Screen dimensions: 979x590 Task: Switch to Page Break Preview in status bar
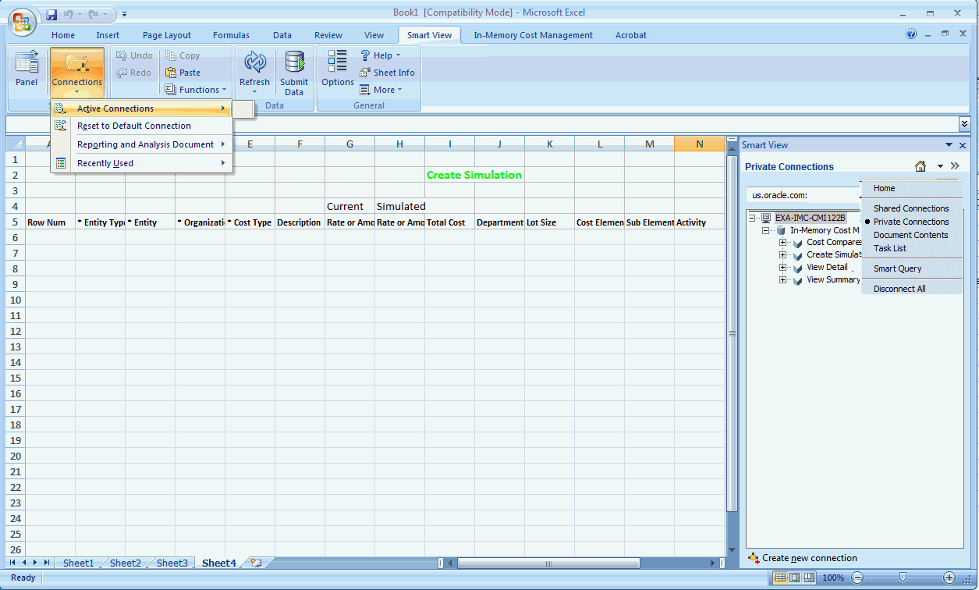pyautogui.click(x=809, y=578)
